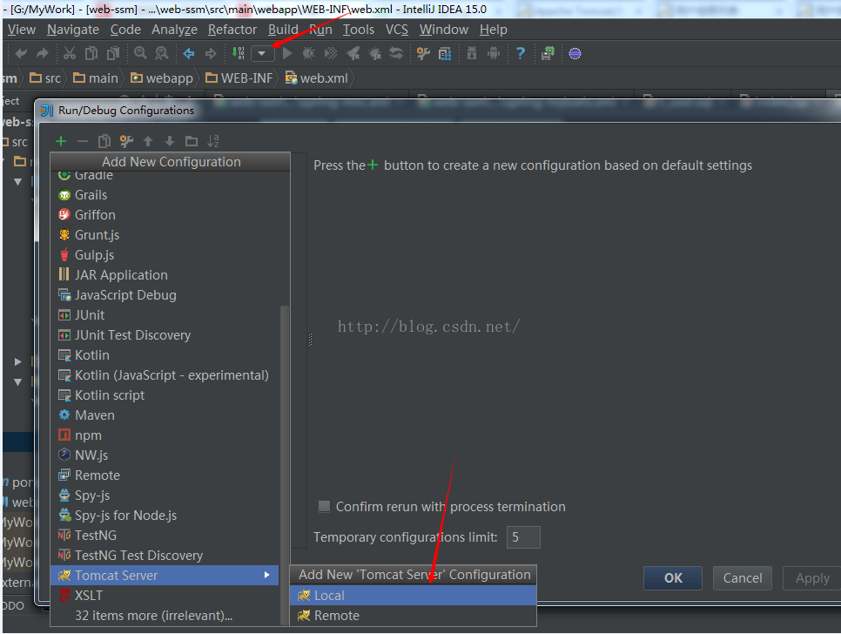Viewport: 841px width, 634px height.
Task: Click the Debug bug icon
Action: tap(309, 53)
